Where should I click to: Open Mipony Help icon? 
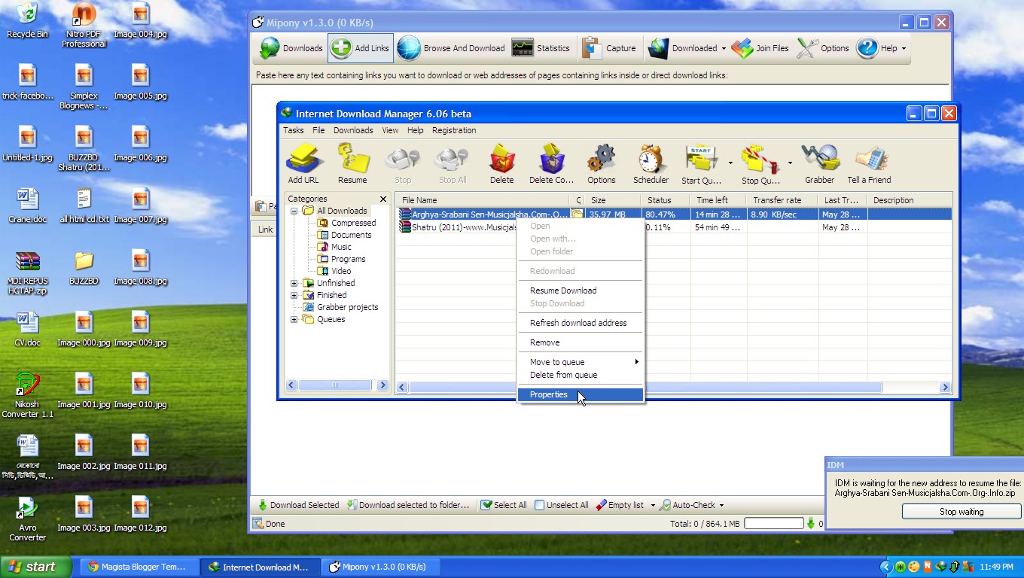(877, 48)
